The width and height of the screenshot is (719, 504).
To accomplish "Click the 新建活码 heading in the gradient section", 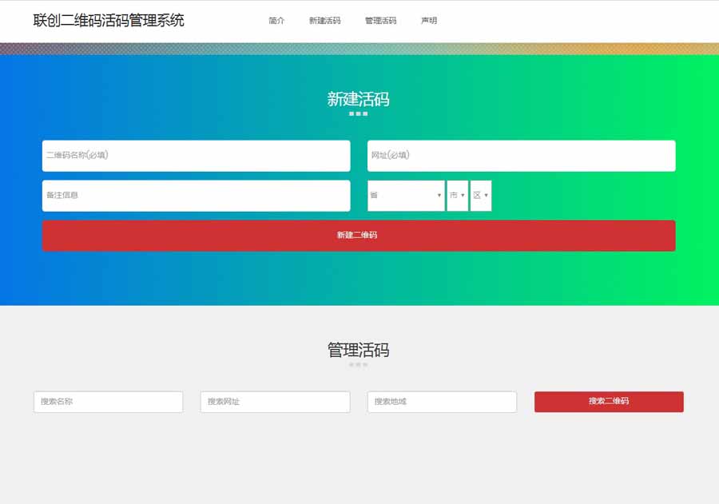I will 358,100.
